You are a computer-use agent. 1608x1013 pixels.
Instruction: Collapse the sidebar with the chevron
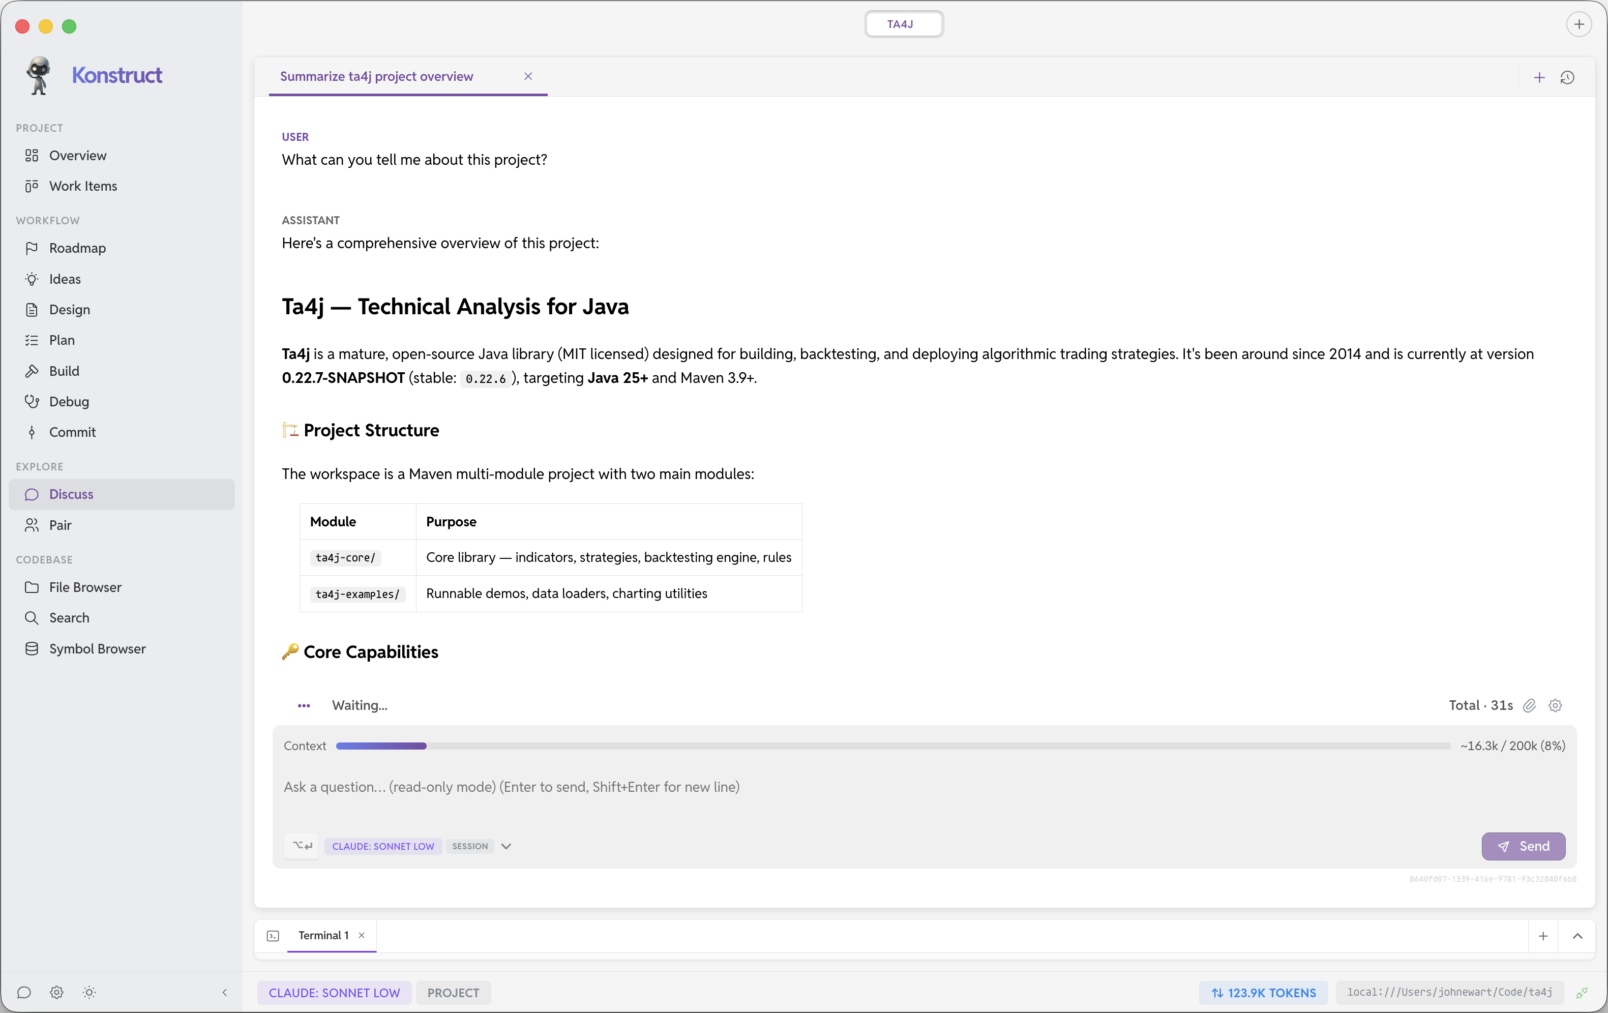click(x=225, y=992)
